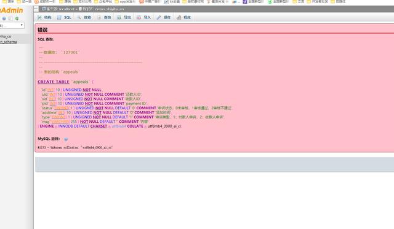The height and width of the screenshot is (229, 394).
Task: Click the '错误' error heading
Action: click(42, 30)
